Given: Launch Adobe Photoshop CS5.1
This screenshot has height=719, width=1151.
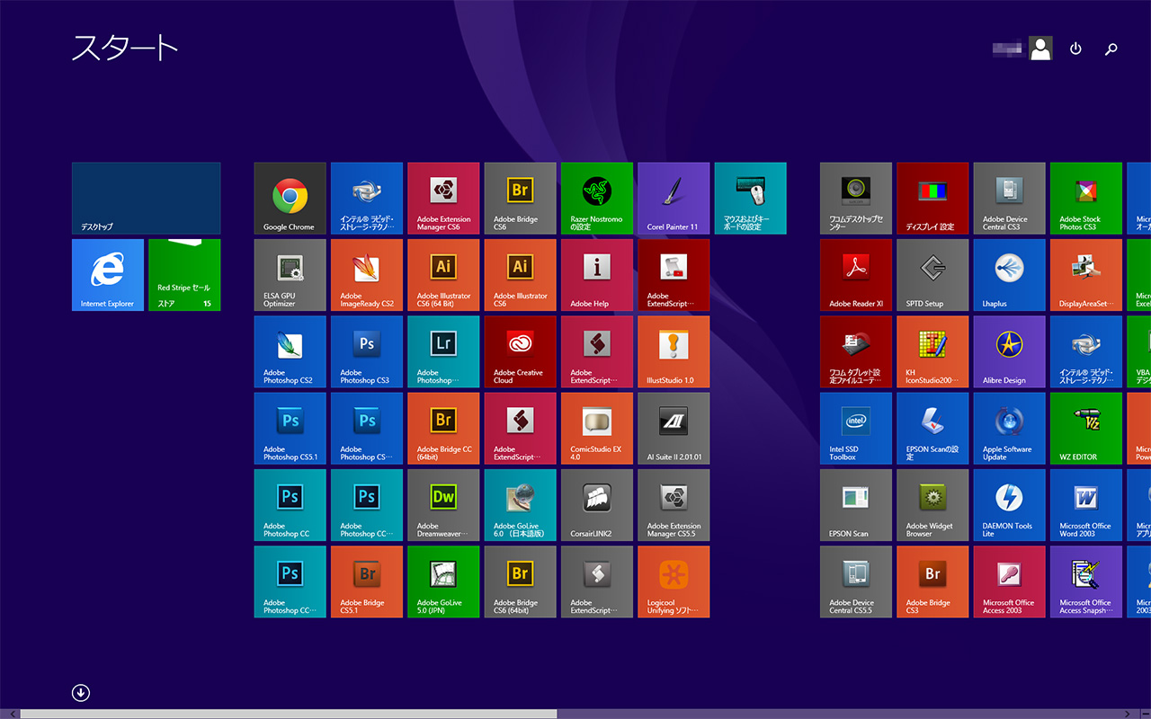Looking at the screenshot, I should pyautogui.click(x=290, y=429).
